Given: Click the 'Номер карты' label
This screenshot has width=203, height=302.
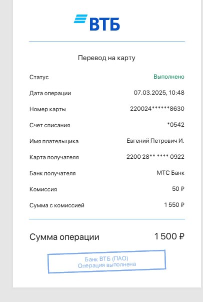Looking at the screenshot, I should click(47, 109).
